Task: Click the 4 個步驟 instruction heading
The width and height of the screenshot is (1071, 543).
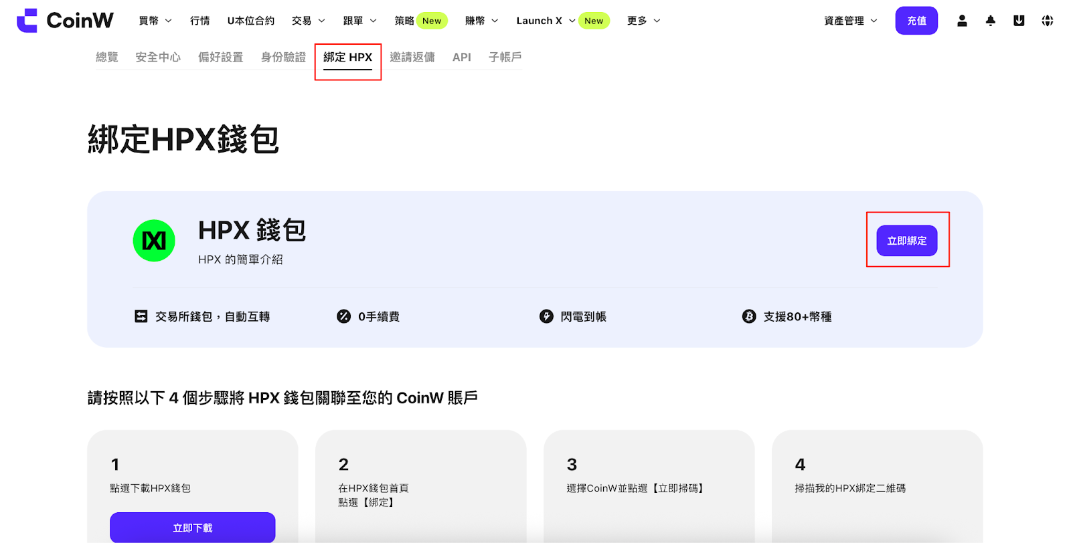Action: [282, 398]
